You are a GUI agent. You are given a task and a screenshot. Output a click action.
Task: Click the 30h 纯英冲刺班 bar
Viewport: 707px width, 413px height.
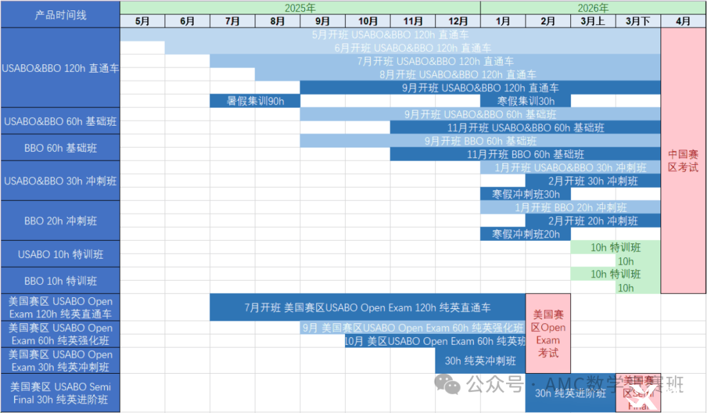(x=480, y=361)
